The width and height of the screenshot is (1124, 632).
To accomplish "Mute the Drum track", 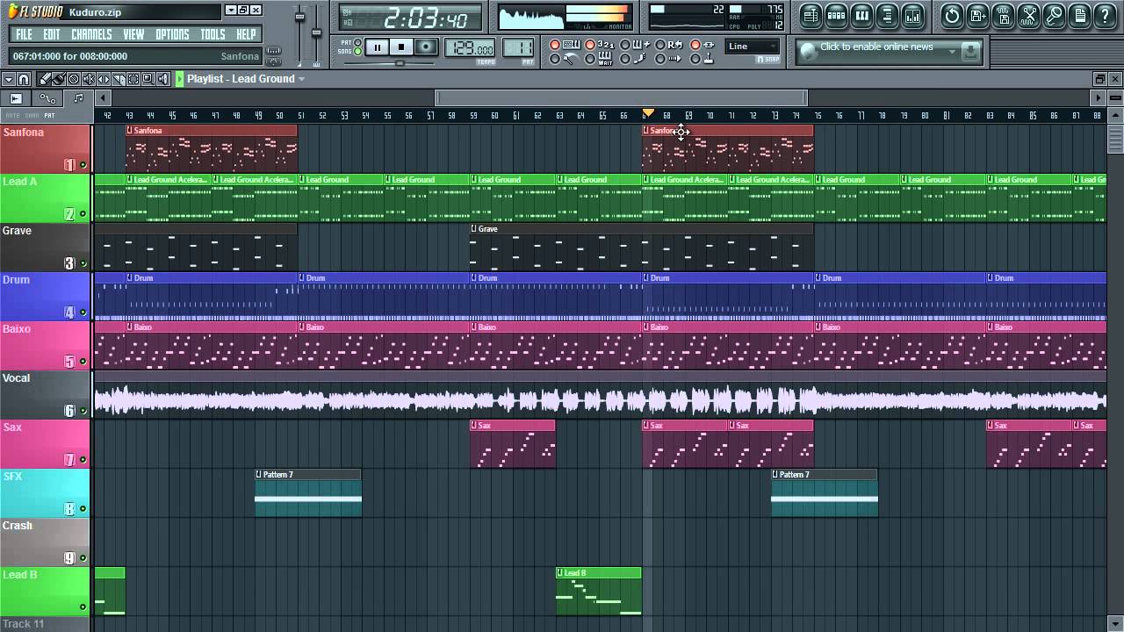I will (83, 312).
